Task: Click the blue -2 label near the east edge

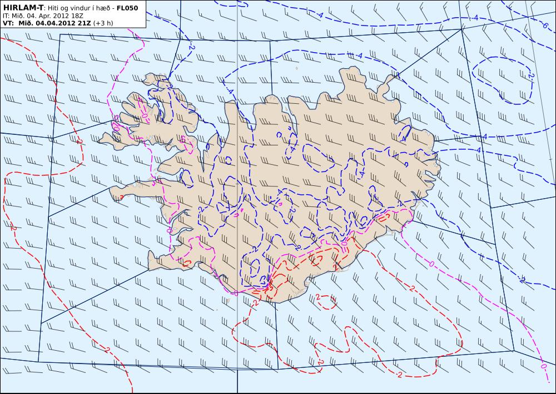Action: [522, 280]
